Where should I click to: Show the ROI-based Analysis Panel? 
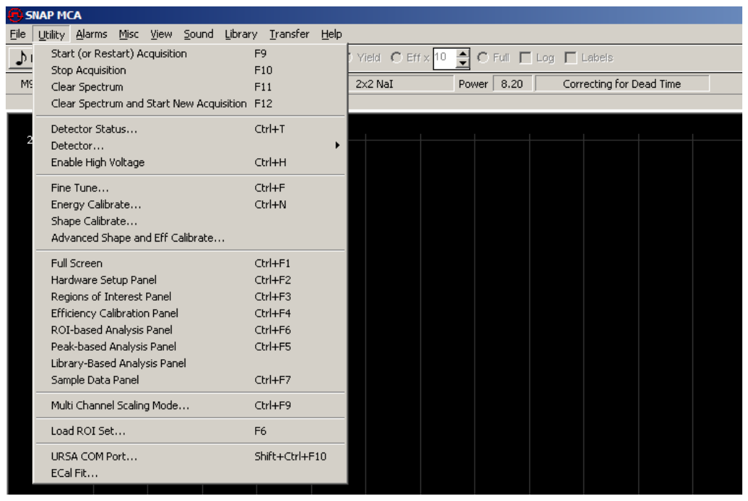190,330
